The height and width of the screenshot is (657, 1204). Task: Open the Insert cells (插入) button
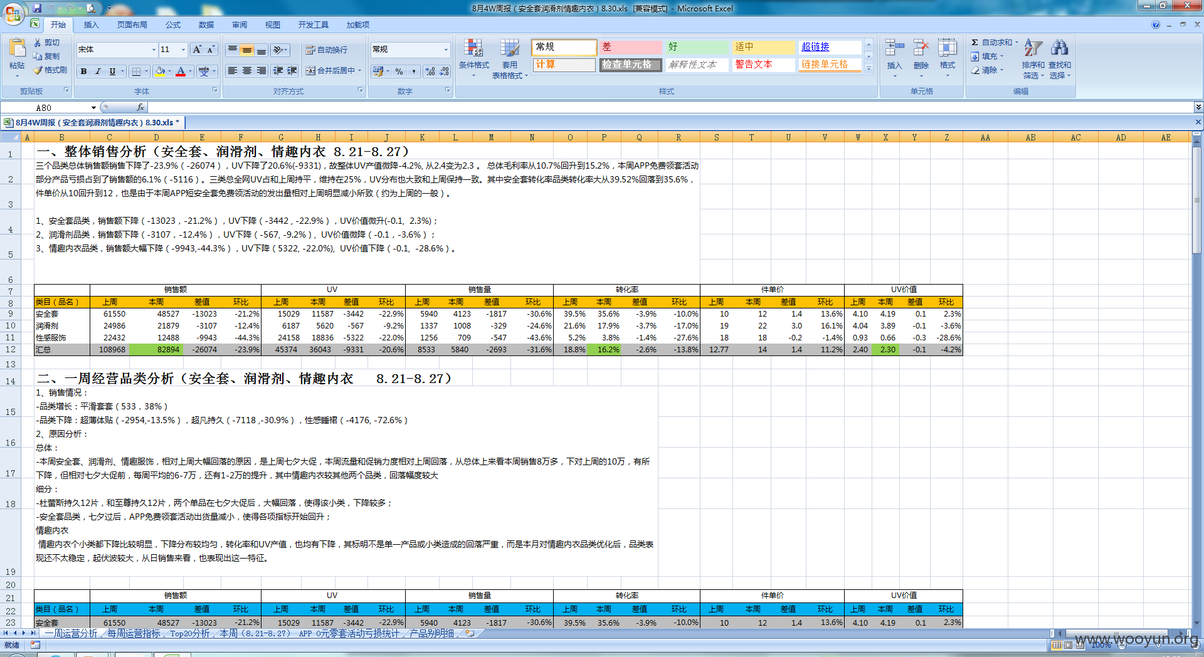click(x=894, y=58)
